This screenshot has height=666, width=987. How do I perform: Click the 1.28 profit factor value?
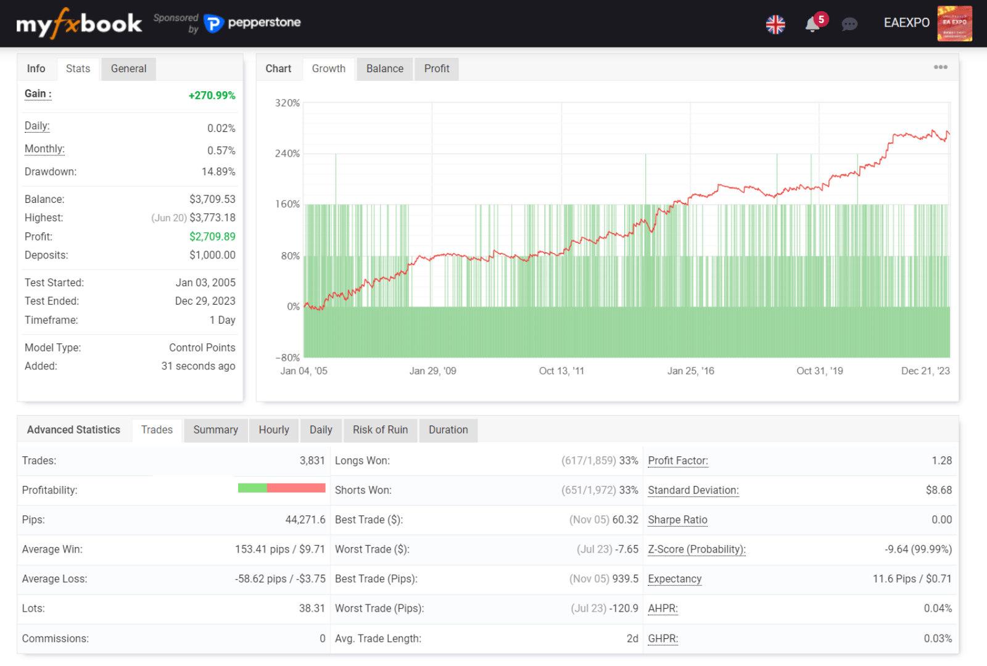pyautogui.click(x=942, y=461)
